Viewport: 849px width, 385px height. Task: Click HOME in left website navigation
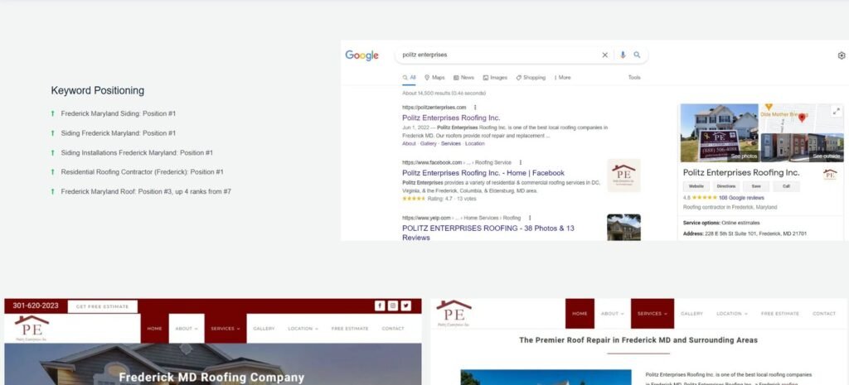(x=154, y=329)
